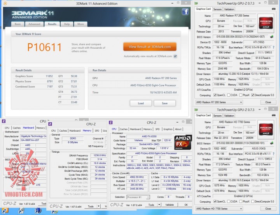The width and height of the screenshot is (280, 215).
Task: Click DRAM Frequency field 1236.8 MHz
Action: point(100,155)
